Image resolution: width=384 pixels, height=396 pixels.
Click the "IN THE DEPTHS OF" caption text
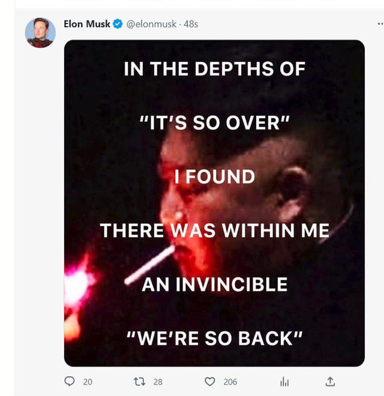(214, 68)
